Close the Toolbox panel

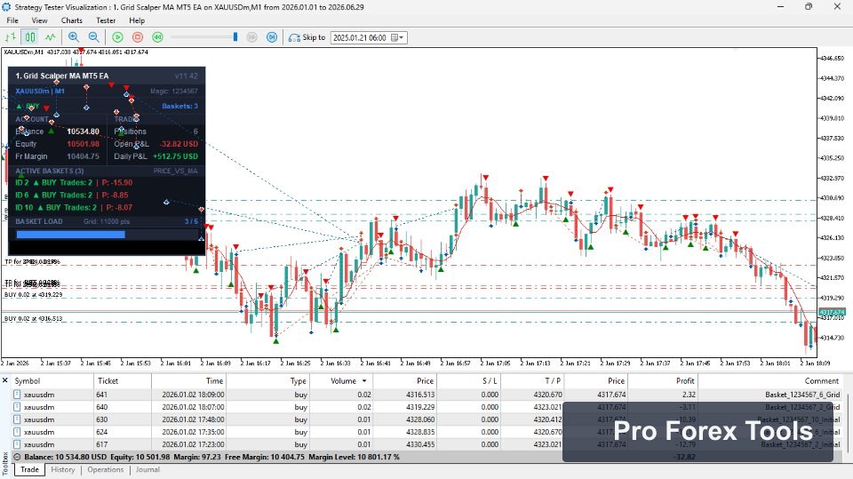pyautogui.click(x=5, y=380)
